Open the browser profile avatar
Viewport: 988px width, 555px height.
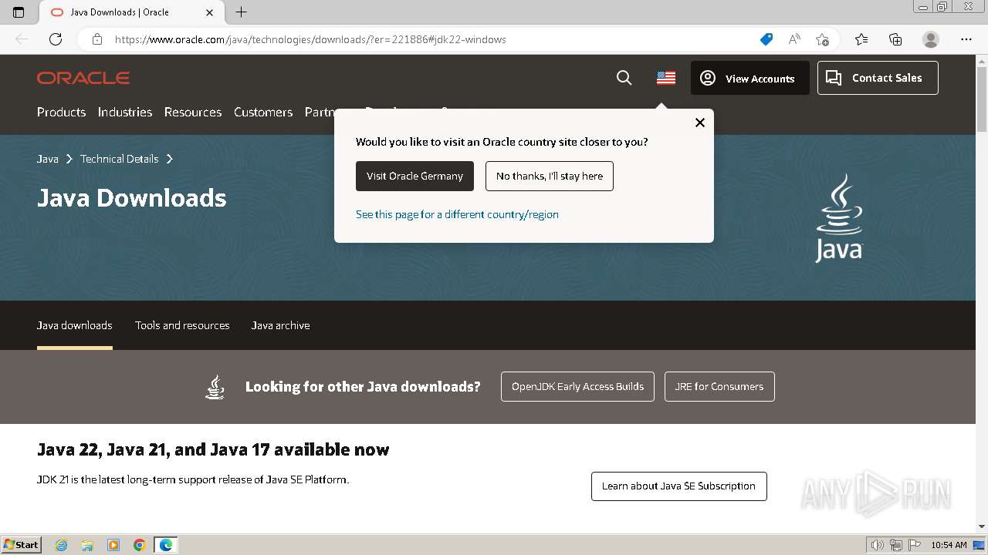[x=931, y=39]
